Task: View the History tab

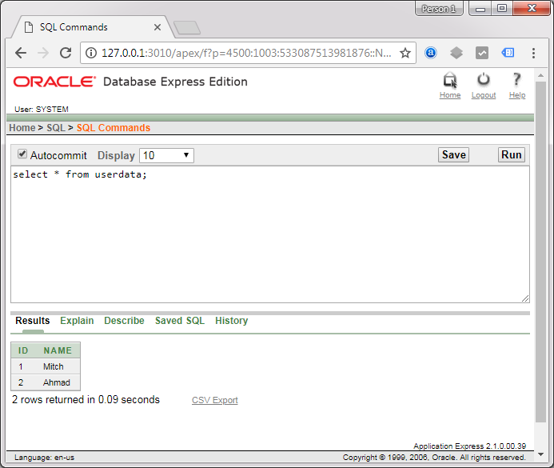Action: tap(231, 321)
